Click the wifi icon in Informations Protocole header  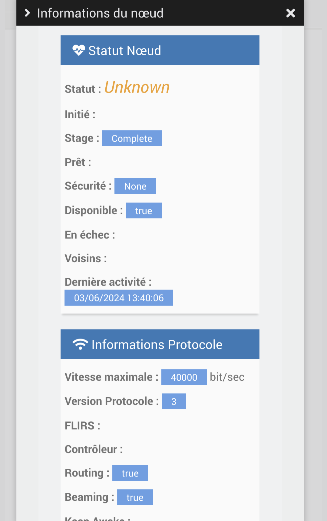[x=80, y=344]
